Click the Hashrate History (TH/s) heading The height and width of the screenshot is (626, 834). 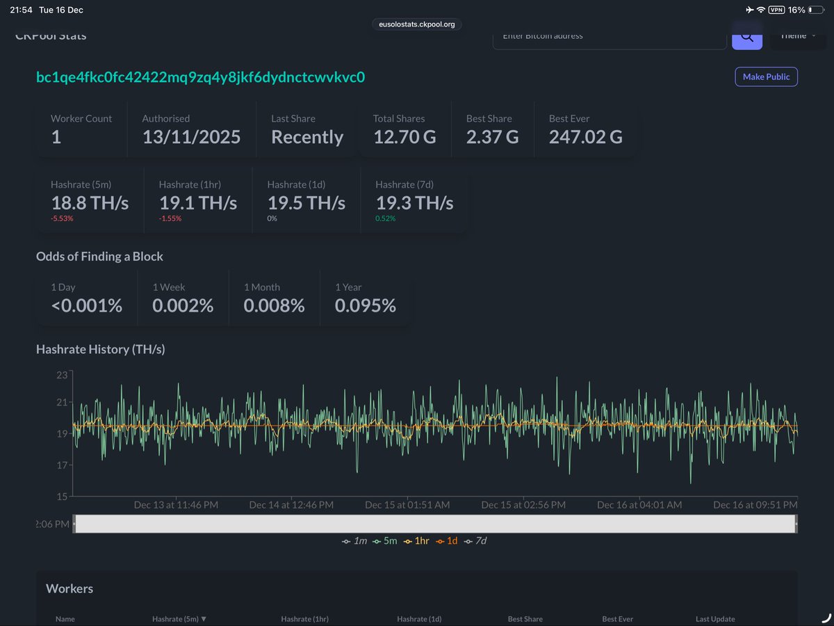[x=101, y=349]
